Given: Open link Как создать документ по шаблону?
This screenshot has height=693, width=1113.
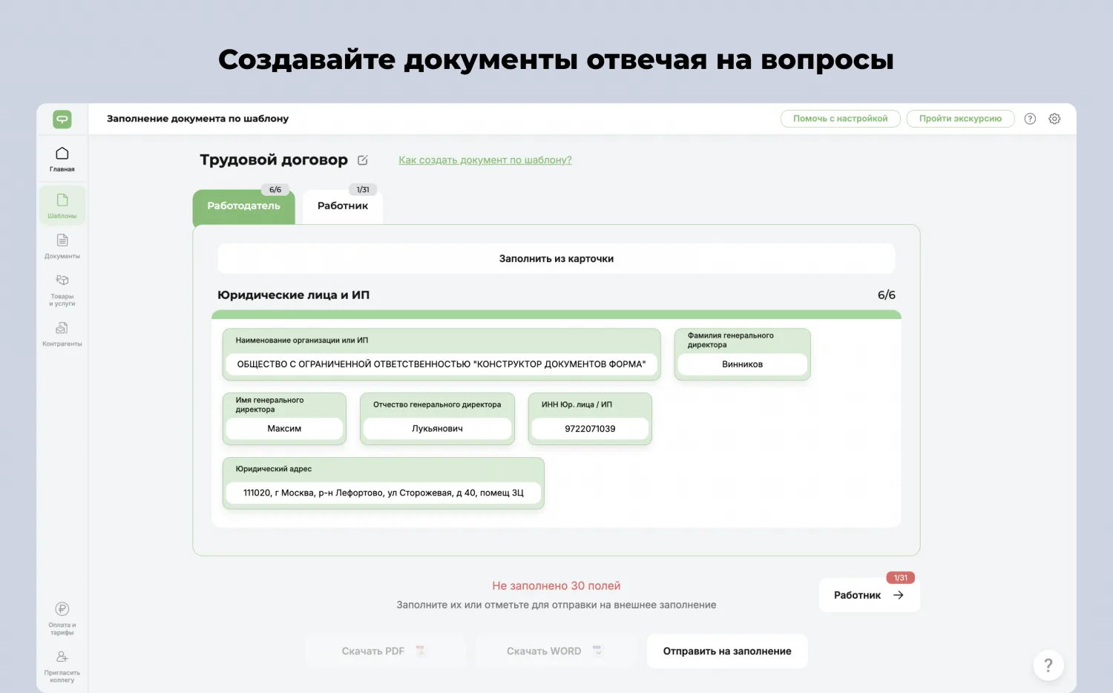Looking at the screenshot, I should click(x=485, y=160).
